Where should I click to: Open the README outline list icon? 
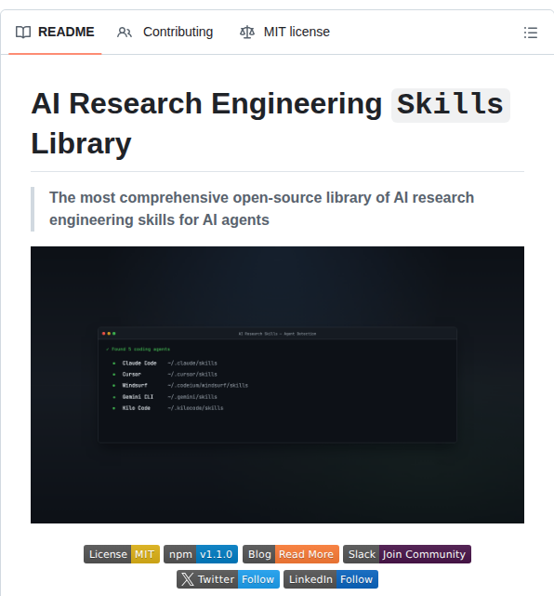531,33
